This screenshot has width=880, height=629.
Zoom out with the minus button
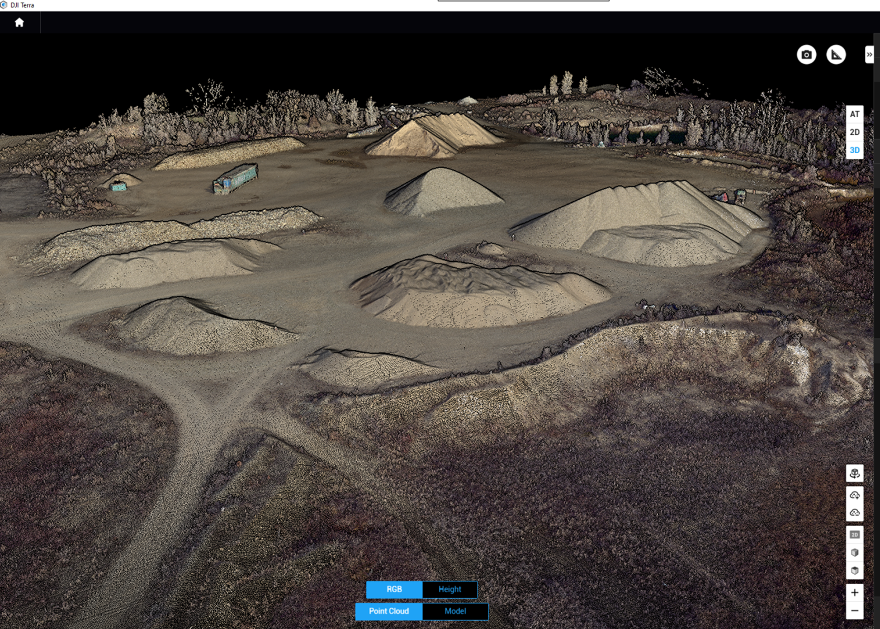click(854, 611)
